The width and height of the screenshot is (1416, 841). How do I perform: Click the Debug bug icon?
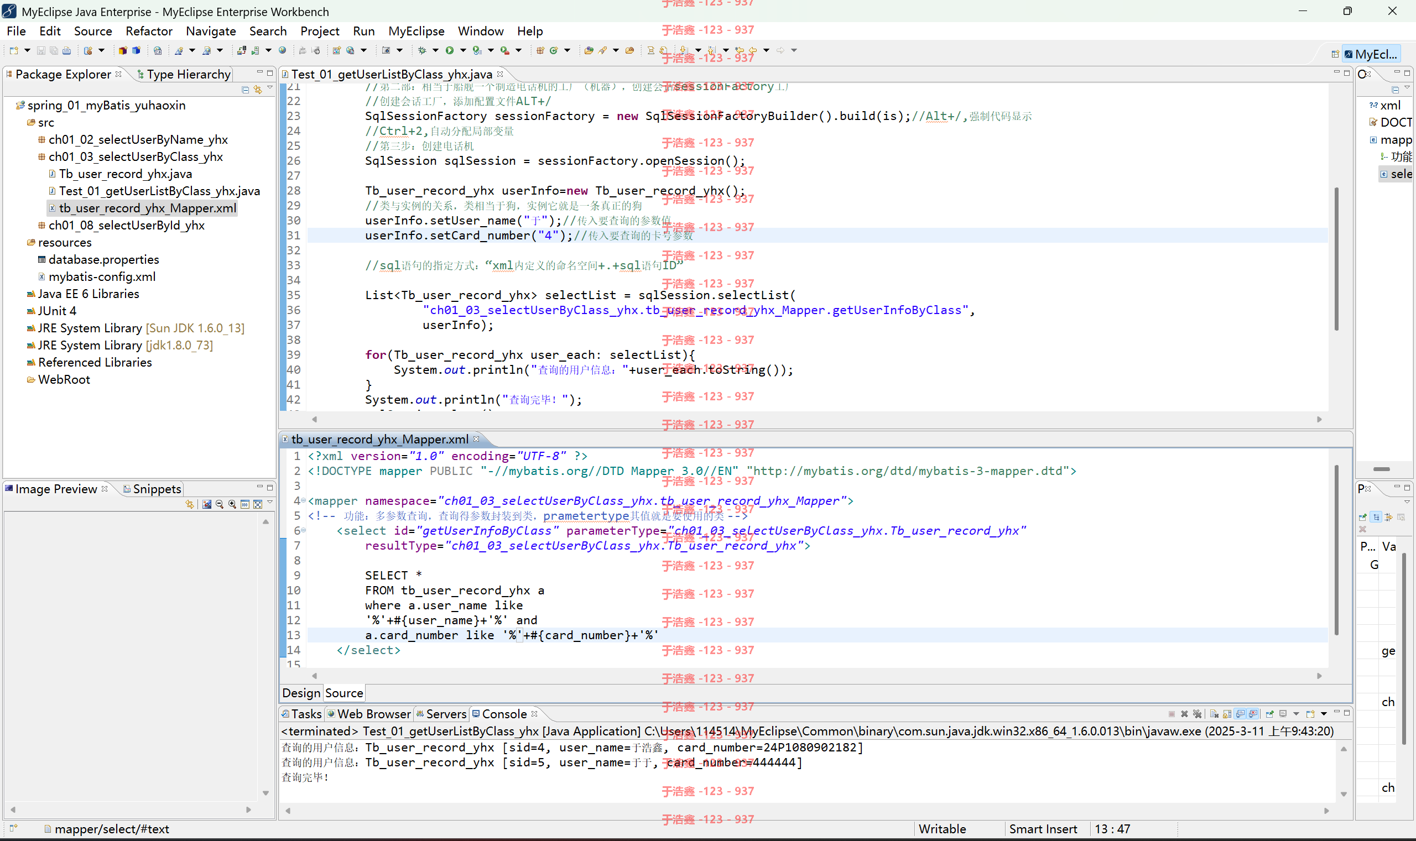pos(421,50)
